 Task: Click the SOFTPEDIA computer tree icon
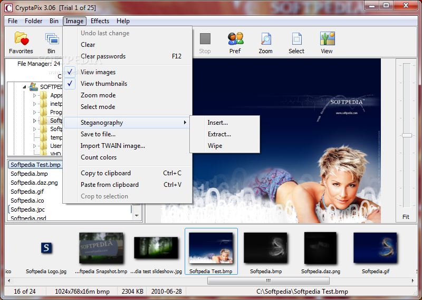click(34, 86)
